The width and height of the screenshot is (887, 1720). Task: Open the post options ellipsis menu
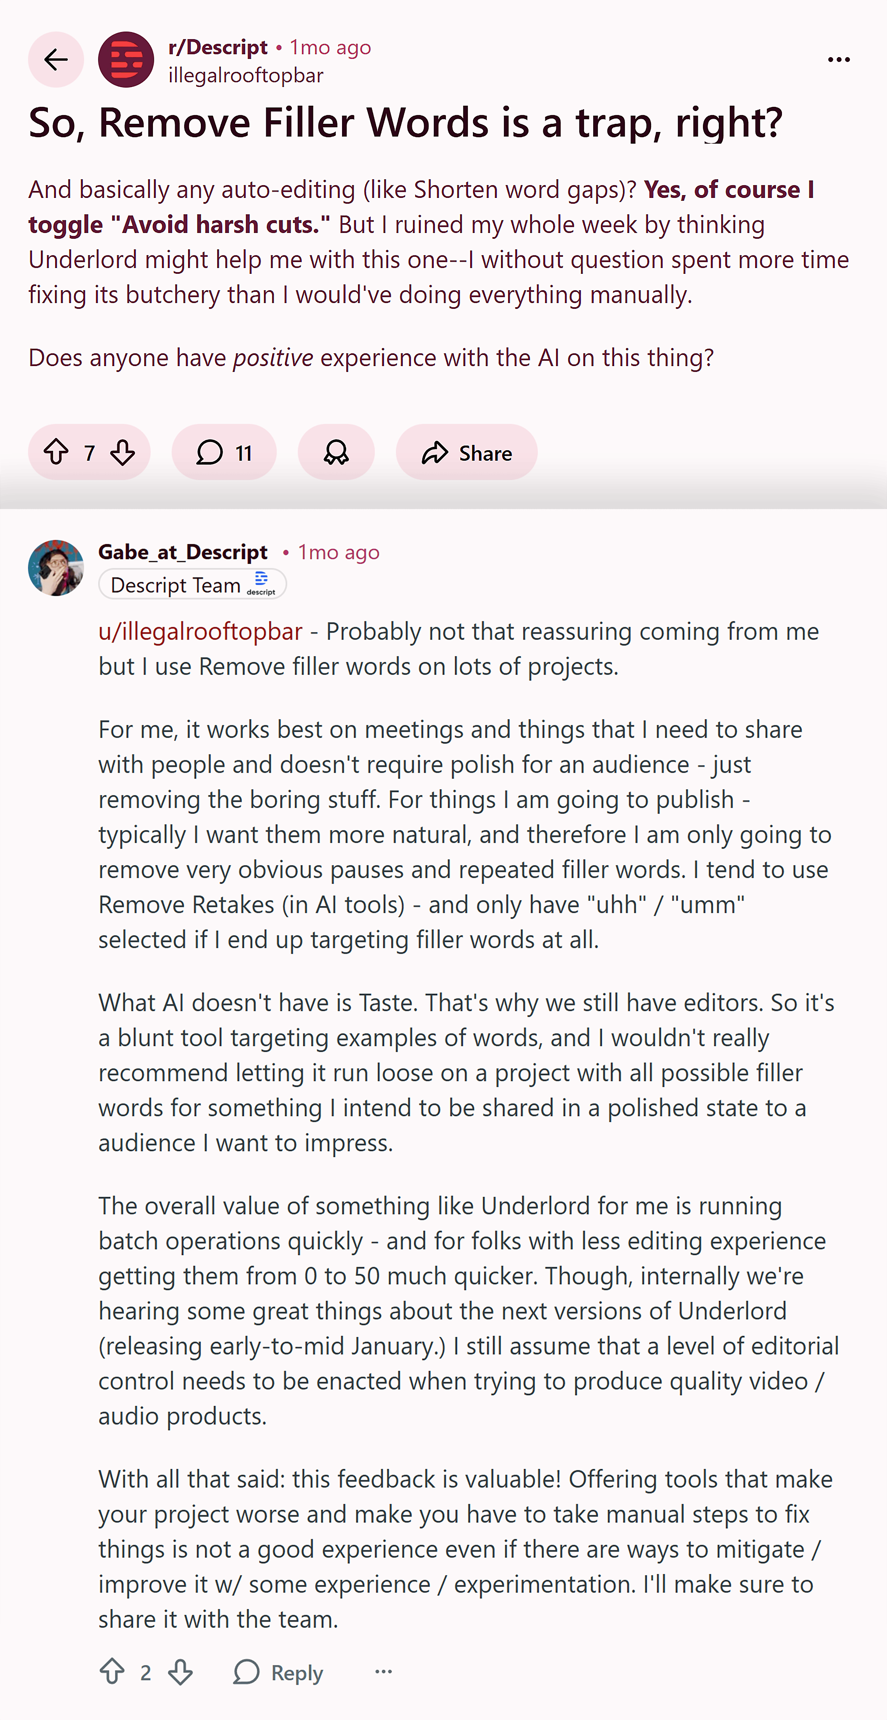839,60
